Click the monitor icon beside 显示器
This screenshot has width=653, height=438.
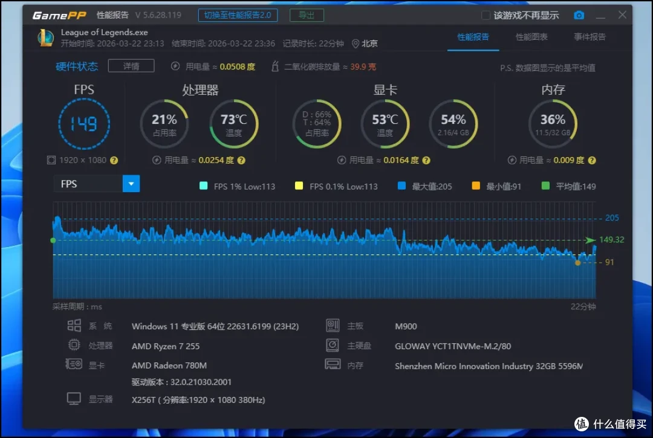point(74,399)
